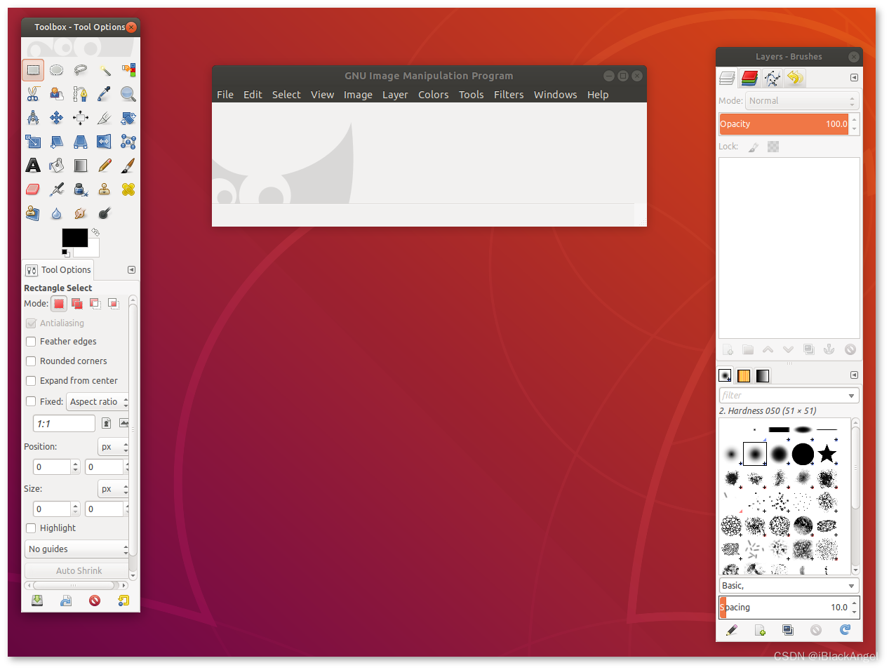Screen dimensions: 889x670
Task: Open the Filters menu
Action: 509,95
